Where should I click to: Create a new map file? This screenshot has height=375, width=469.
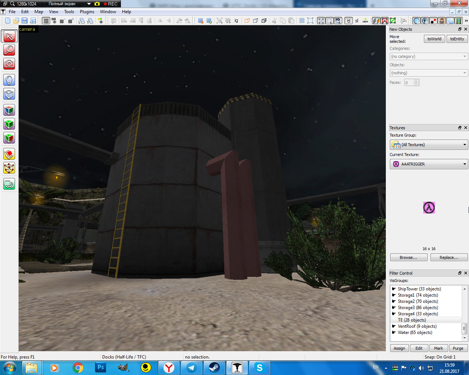[7, 21]
